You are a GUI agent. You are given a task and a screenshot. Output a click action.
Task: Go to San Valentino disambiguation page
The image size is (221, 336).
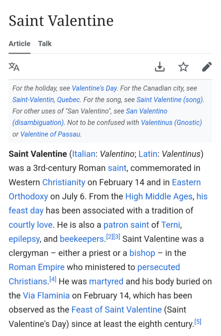[x=146, y=111]
